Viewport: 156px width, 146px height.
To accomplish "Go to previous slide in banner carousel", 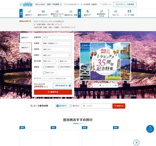I will click(x=95, y=85).
